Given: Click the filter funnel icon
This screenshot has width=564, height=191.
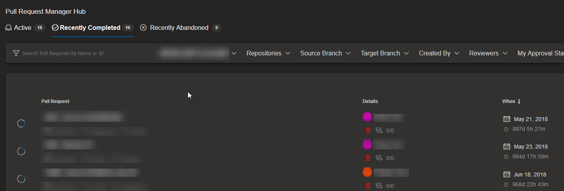Looking at the screenshot, I should (16, 53).
